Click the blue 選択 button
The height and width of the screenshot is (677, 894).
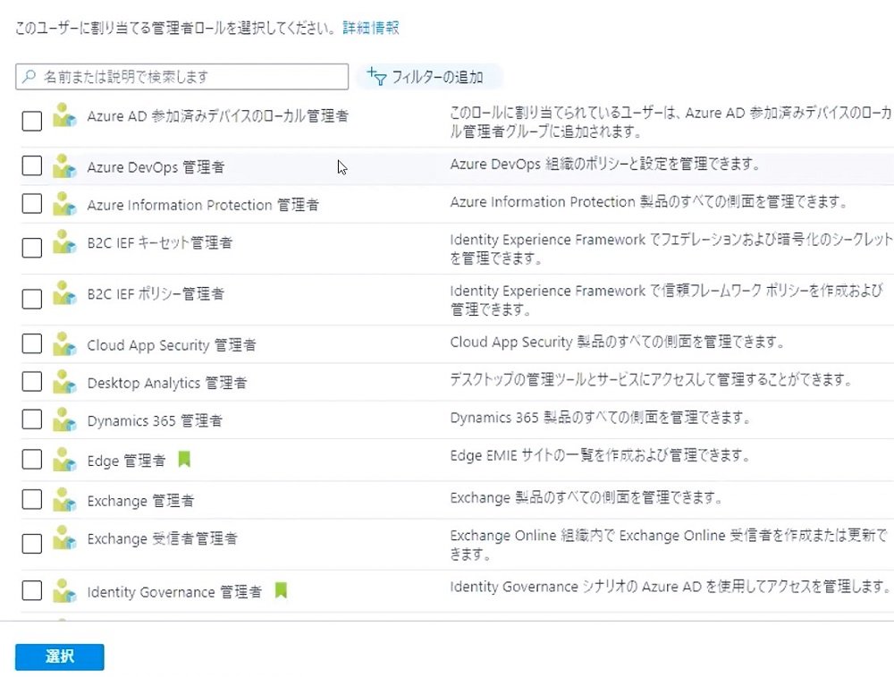point(60,656)
